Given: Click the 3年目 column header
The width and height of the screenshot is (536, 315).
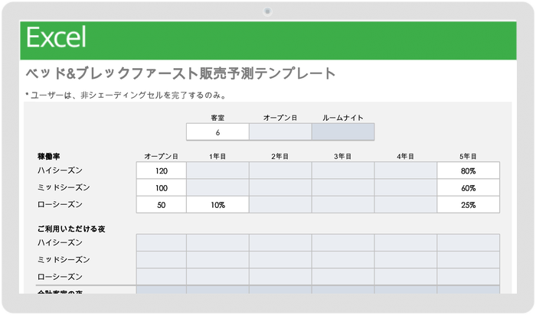Looking at the screenshot, I should click(x=342, y=156).
